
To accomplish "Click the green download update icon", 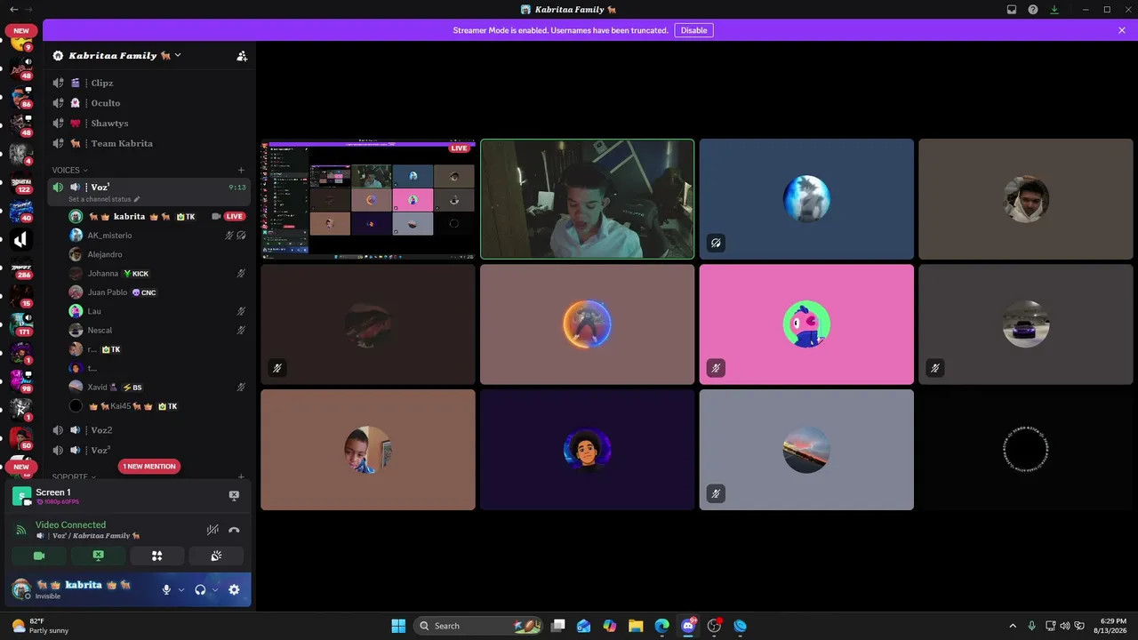I will (1054, 10).
